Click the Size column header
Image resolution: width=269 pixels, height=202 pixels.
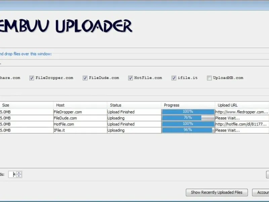[27, 105]
